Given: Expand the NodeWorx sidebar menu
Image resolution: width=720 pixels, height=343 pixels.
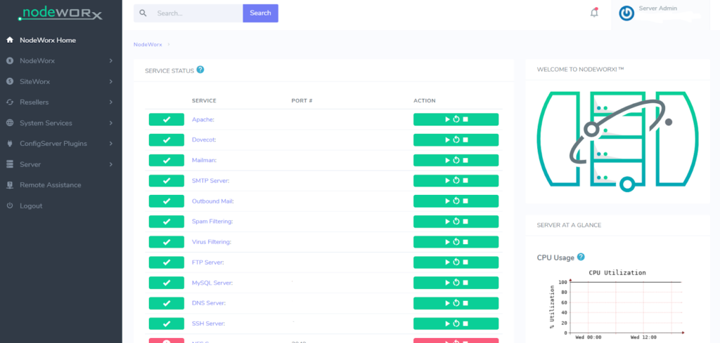Looking at the screenshot, I should (x=60, y=61).
